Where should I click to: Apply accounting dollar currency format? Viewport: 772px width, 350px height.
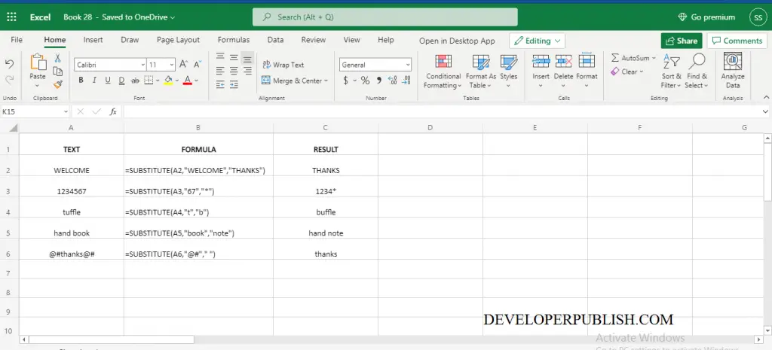tap(345, 80)
